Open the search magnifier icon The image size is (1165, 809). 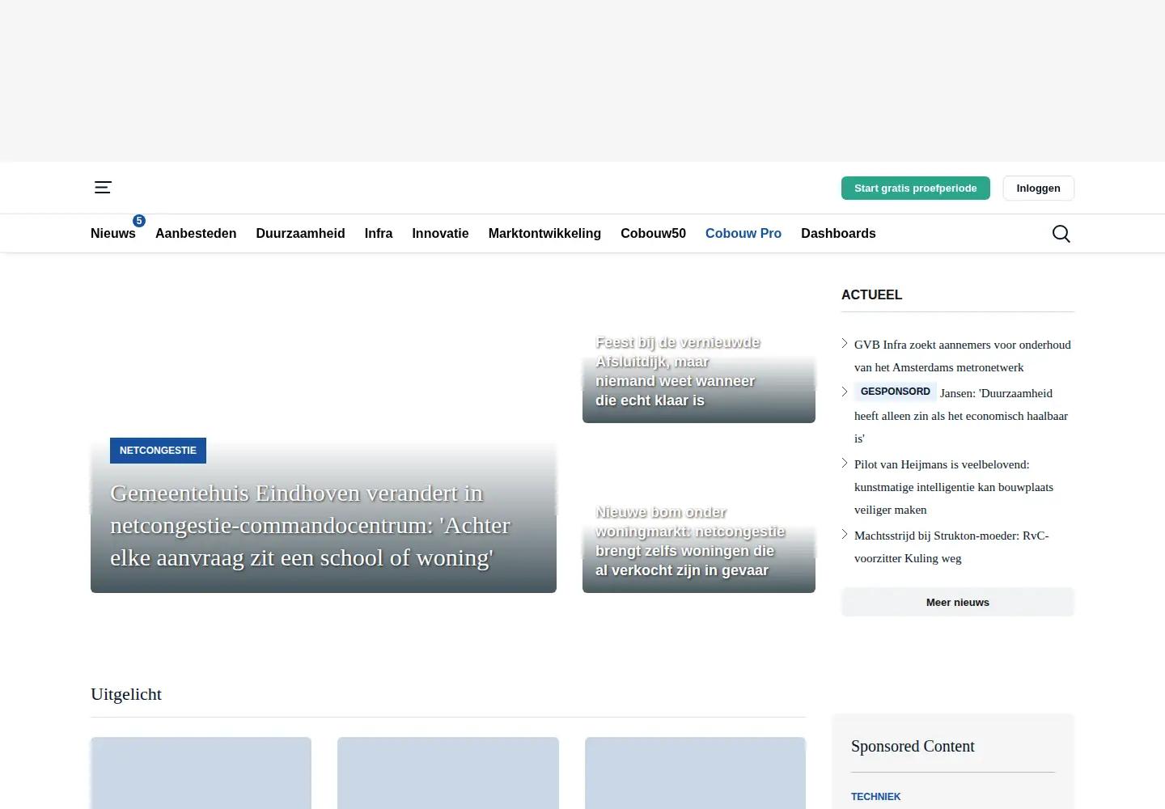coord(1061,234)
